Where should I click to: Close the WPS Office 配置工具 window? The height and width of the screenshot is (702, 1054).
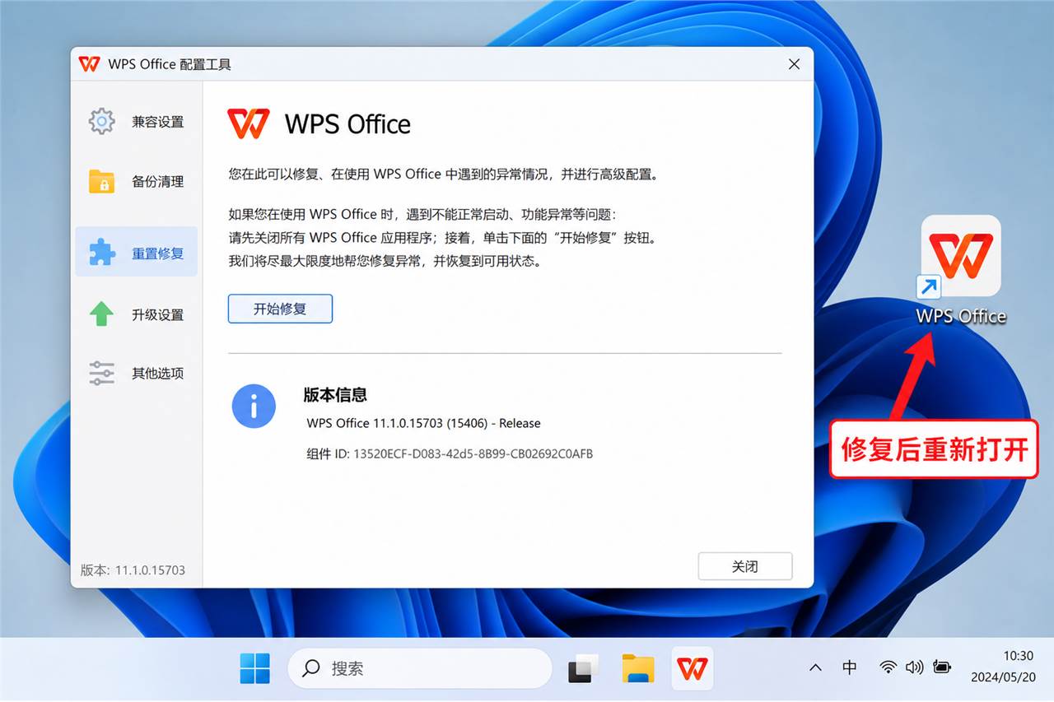point(794,63)
